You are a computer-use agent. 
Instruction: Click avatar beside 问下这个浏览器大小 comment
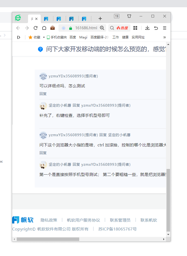pos(43,135)
